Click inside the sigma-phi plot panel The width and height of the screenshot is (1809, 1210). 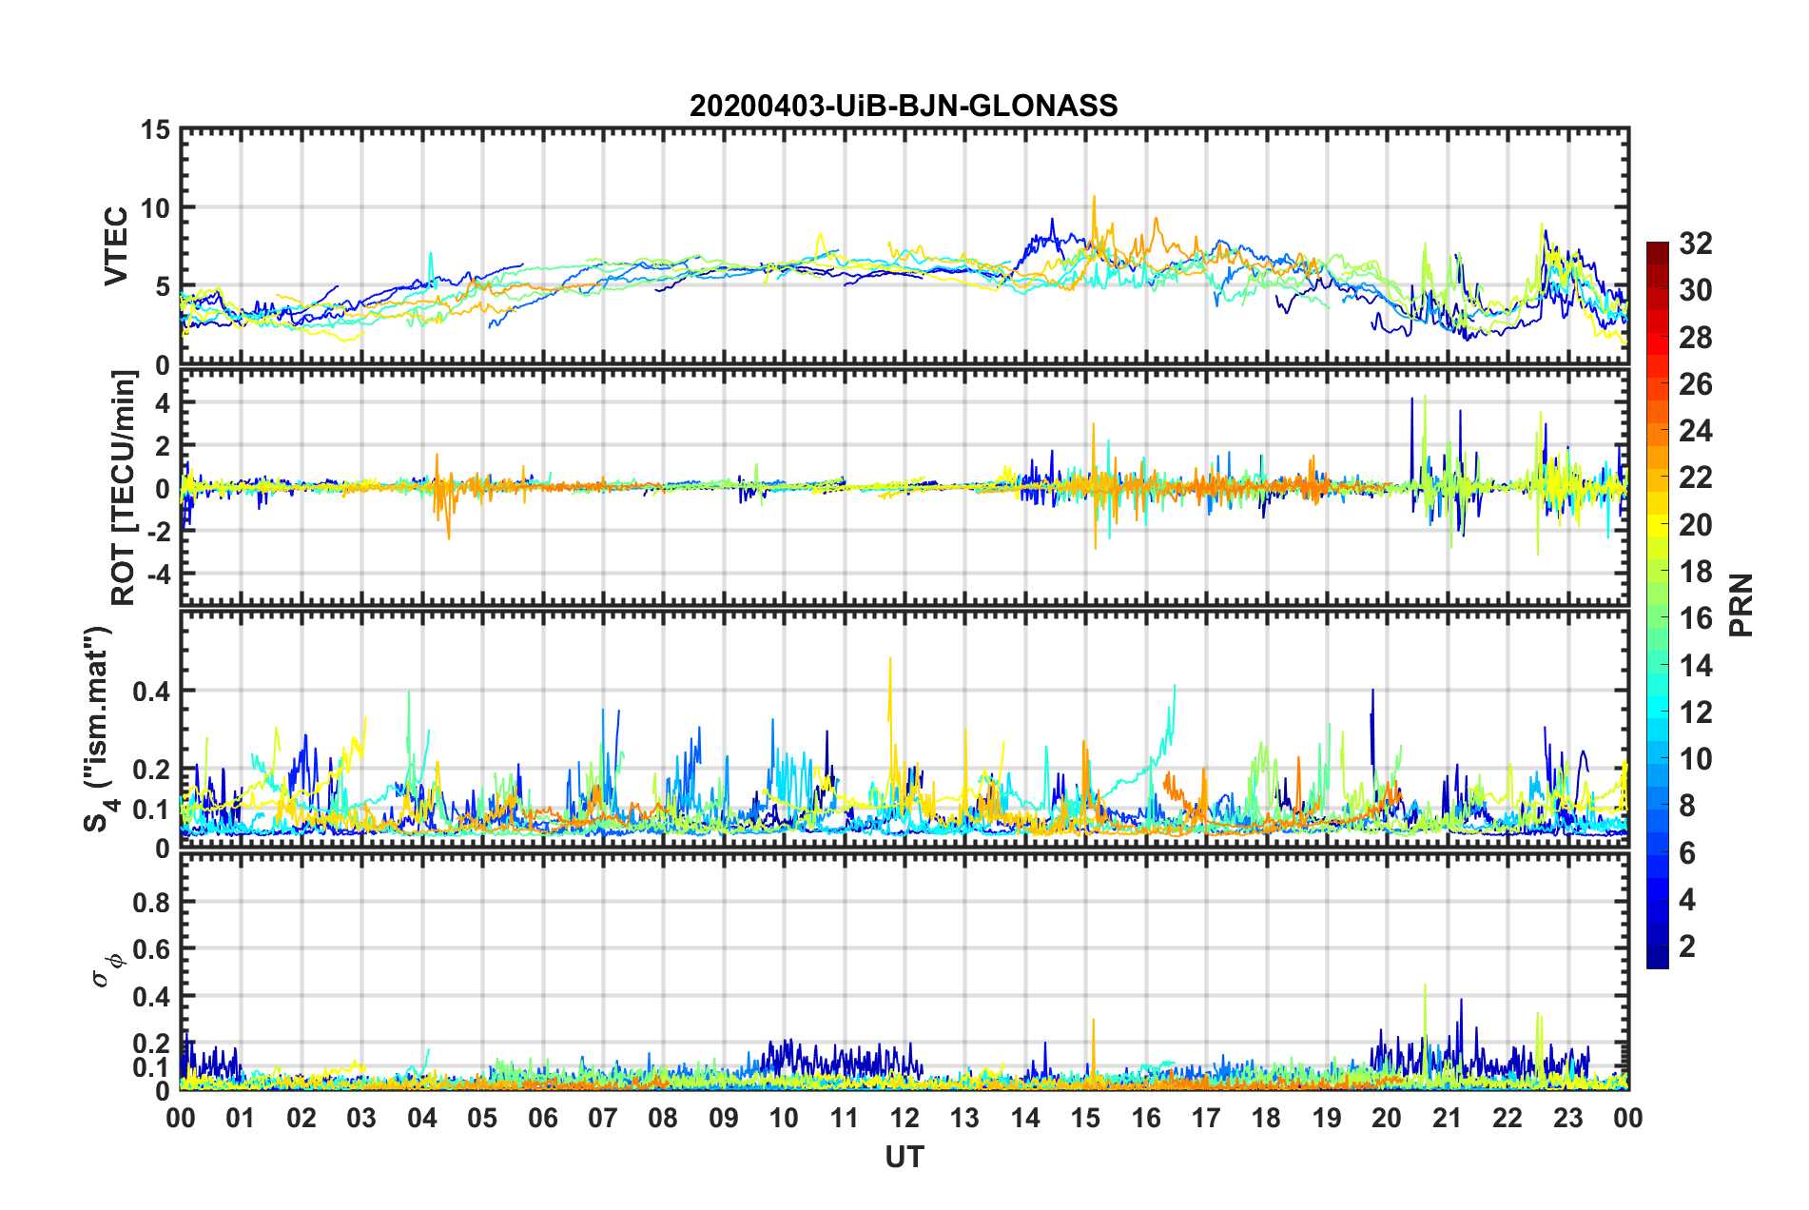coord(904,971)
